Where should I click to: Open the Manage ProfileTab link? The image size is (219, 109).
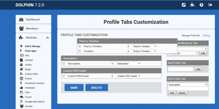pyautogui.click(x=191, y=36)
